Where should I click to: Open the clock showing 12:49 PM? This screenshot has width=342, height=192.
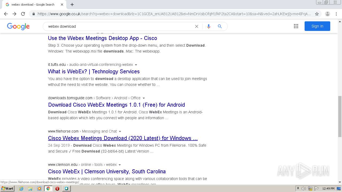coord(328,189)
